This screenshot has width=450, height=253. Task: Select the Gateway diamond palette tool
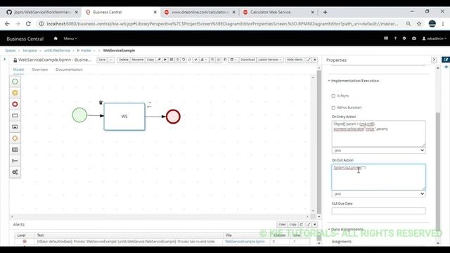pyautogui.click(x=15, y=138)
